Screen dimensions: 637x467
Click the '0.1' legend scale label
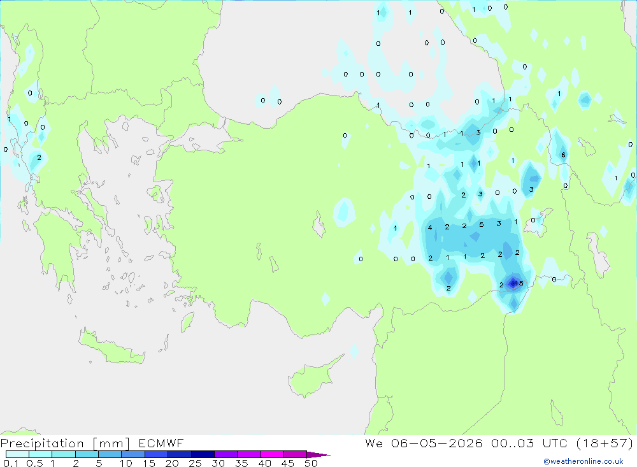point(11,463)
